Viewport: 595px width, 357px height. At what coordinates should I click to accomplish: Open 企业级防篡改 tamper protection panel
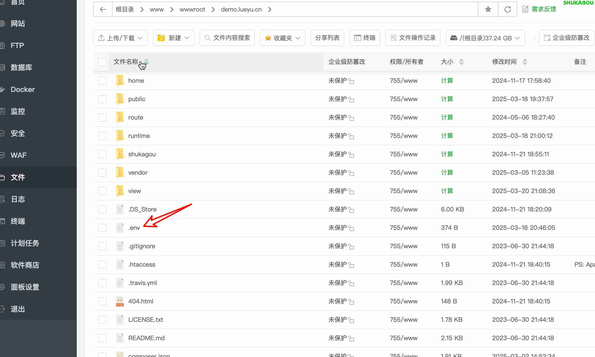click(x=566, y=38)
